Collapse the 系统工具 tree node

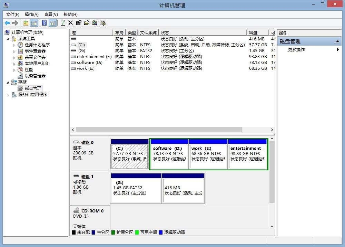[x=8, y=39]
